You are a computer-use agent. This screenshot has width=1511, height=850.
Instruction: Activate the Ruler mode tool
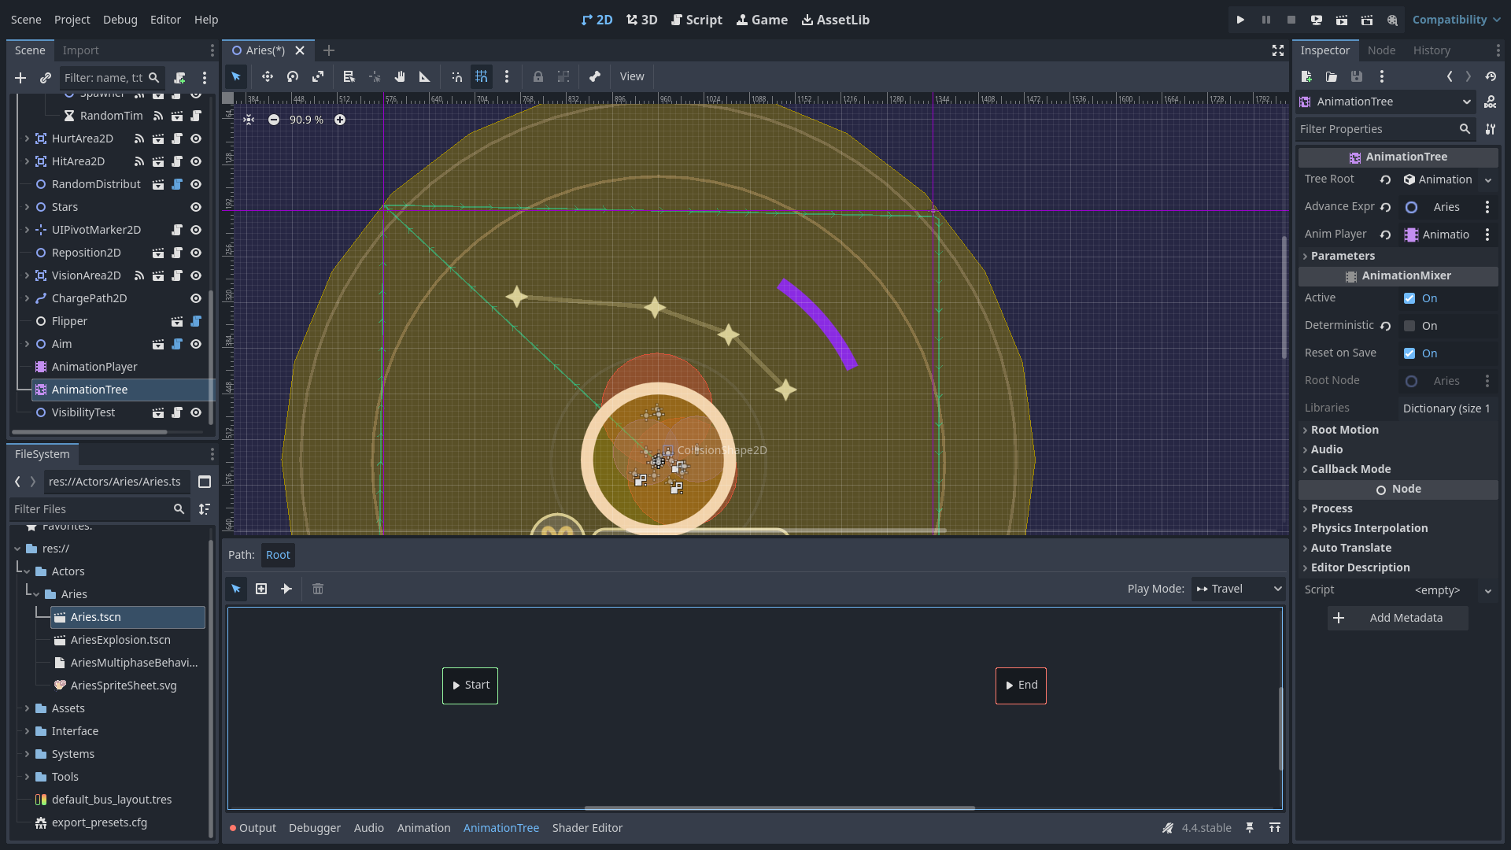click(424, 76)
